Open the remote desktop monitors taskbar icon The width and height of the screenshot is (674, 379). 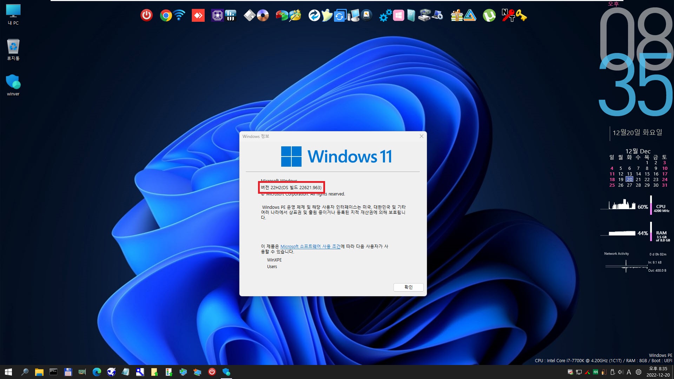point(197,372)
